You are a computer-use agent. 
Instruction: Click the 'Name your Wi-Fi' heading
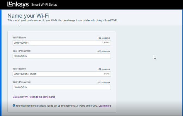pos(28,16)
